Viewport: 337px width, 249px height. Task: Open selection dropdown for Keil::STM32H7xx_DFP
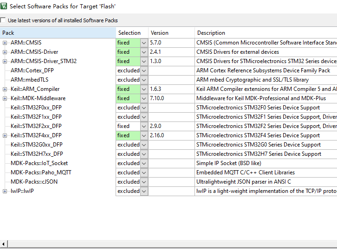[144, 154]
